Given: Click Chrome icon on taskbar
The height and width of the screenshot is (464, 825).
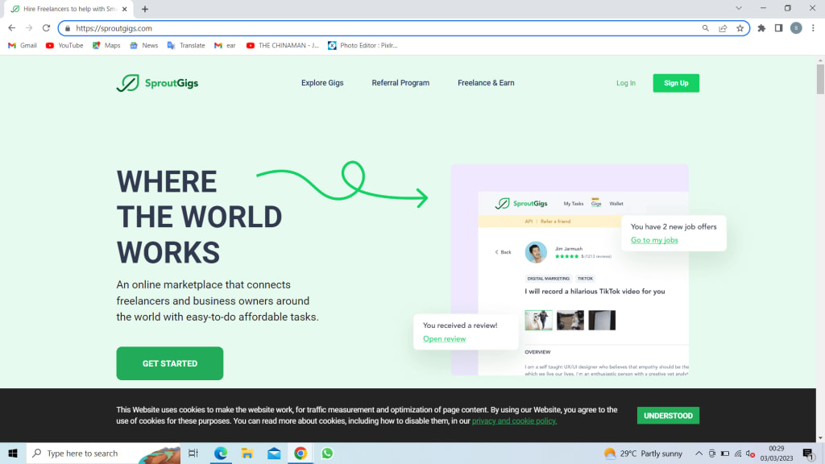Looking at the screenshot, I should 301,453.
